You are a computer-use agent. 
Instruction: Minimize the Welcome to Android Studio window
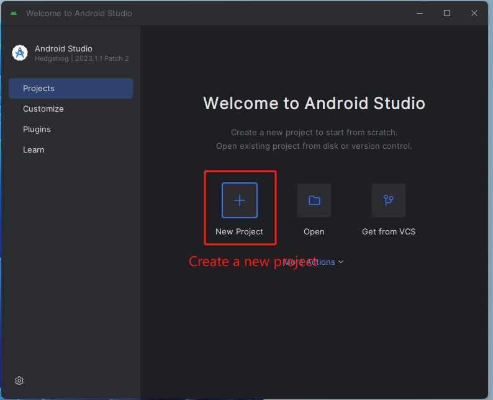pos(420,13)
